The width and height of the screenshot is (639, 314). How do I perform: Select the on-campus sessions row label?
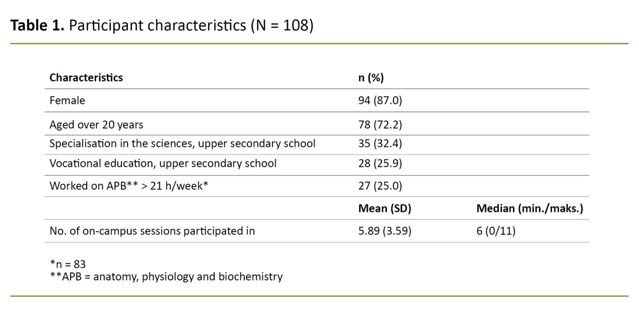click(x=152, y=231)
